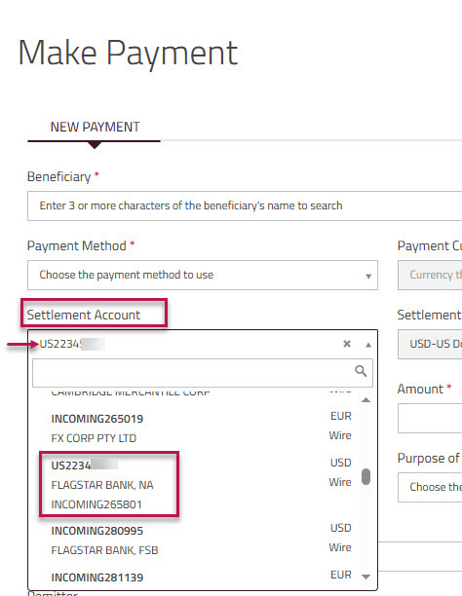Open the Payment Method dropdown
Viewport: 462px width, 596px height.
(203, 276)
